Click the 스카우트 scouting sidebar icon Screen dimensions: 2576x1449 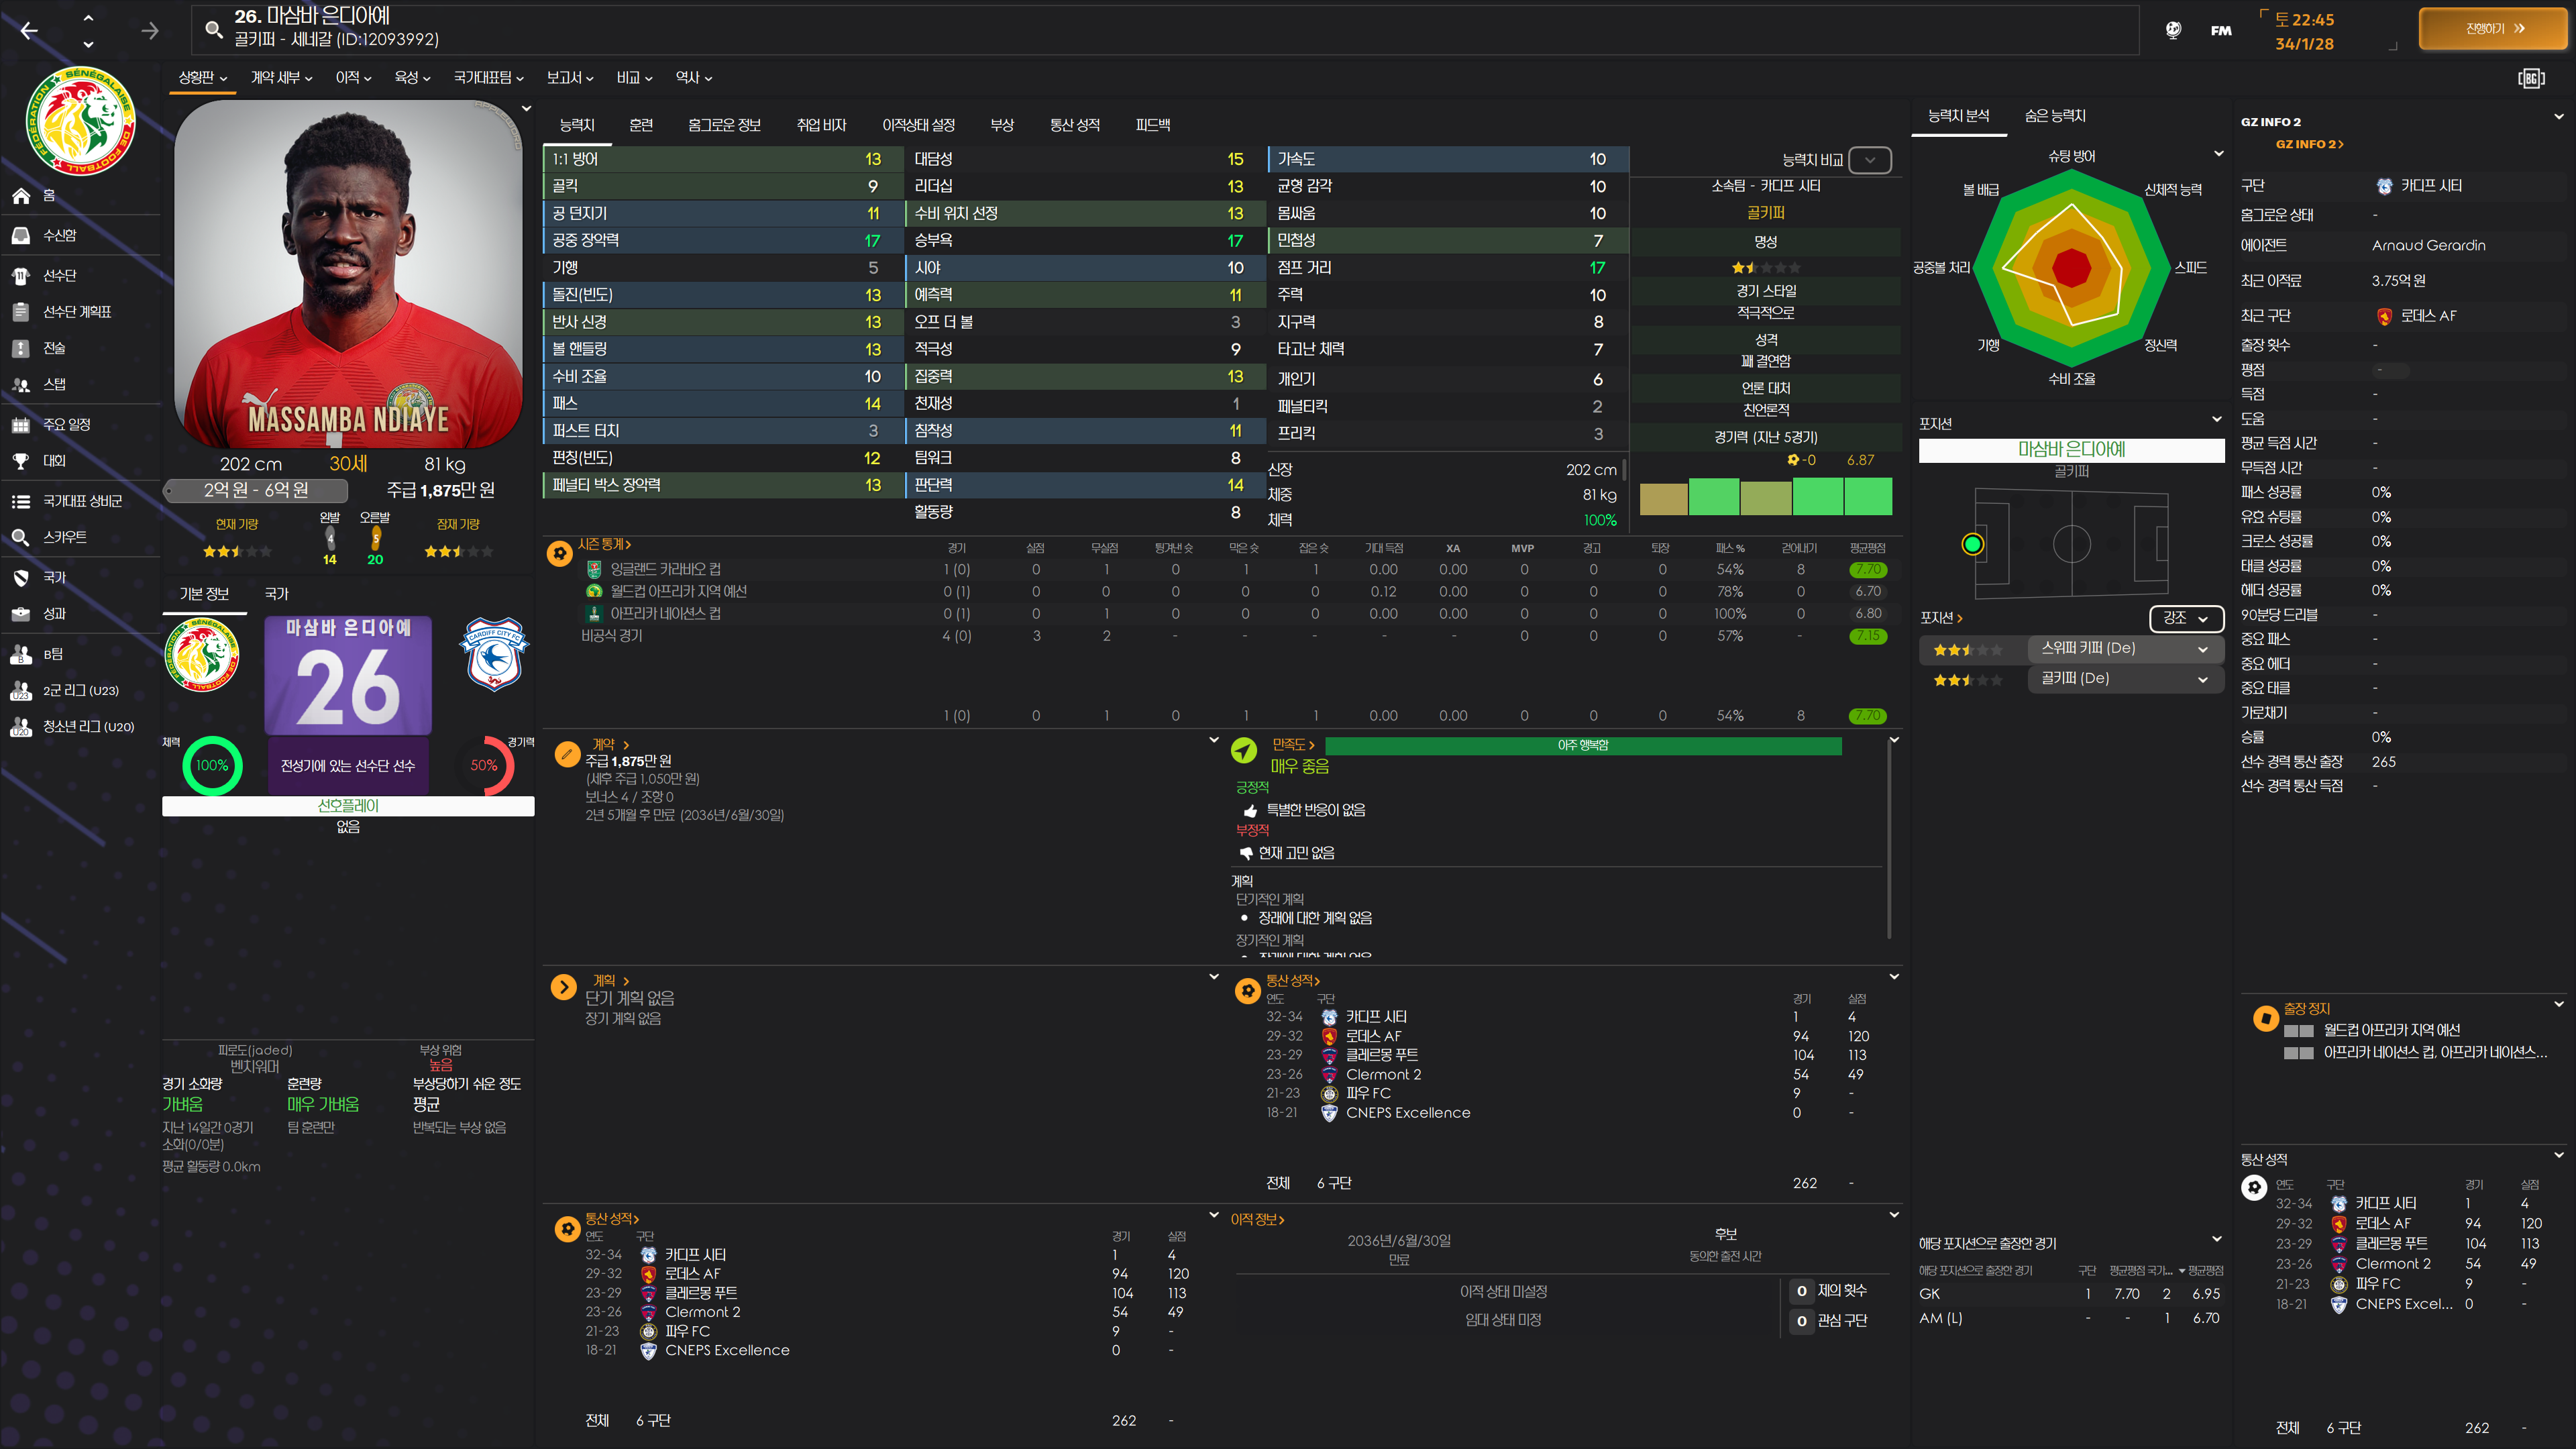point(21,537)
